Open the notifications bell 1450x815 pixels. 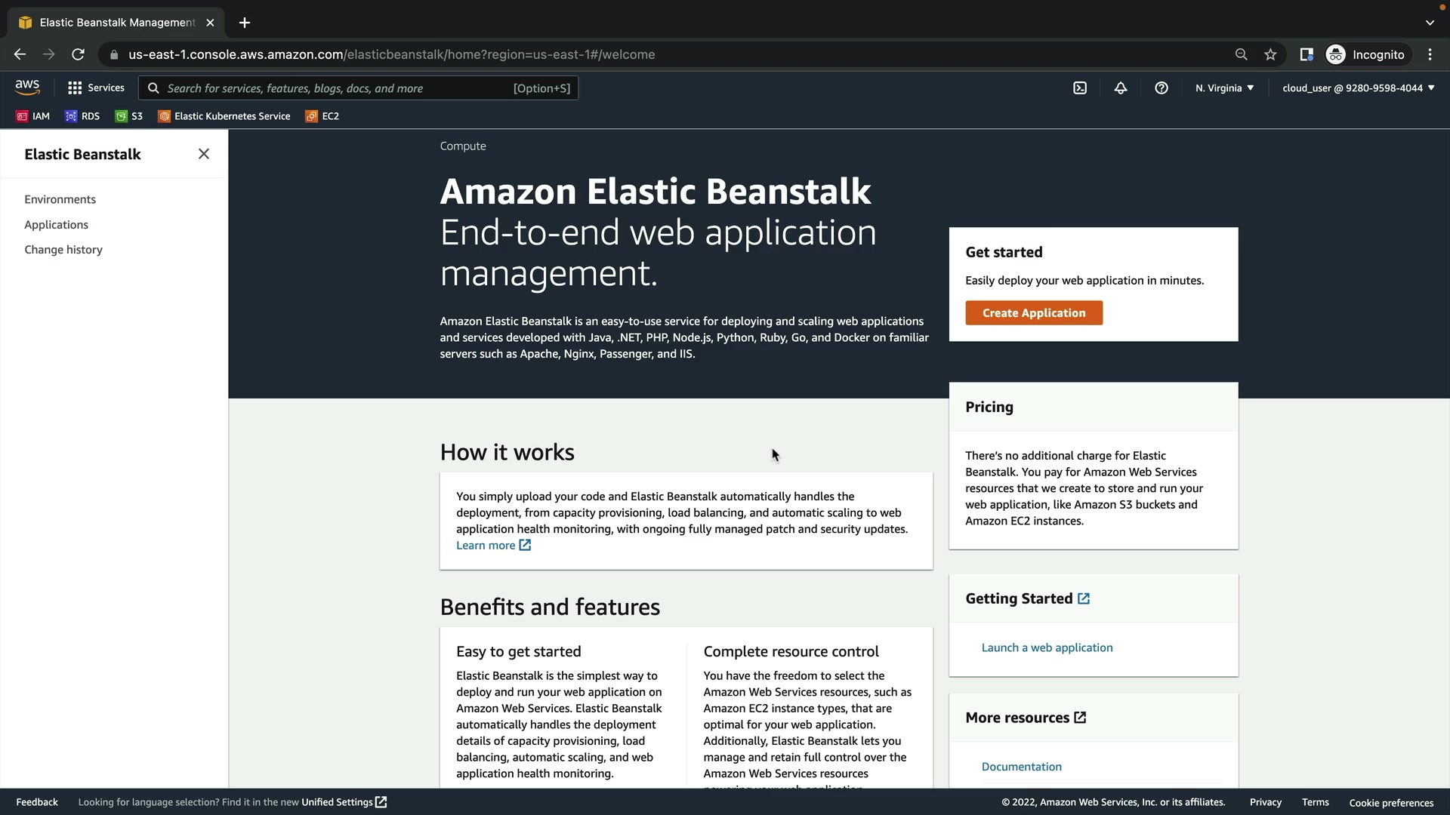point(1121,88)
